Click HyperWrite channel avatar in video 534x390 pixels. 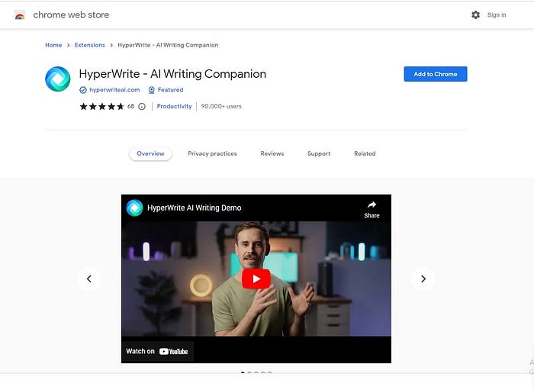coord(134,208)
